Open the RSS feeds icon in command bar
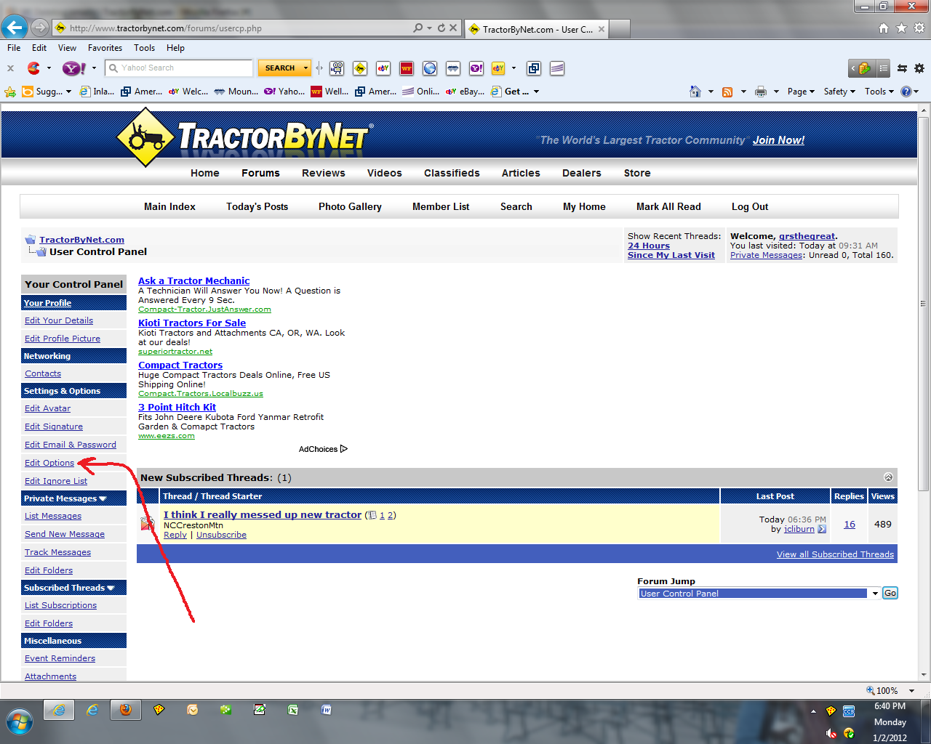The width and height of the screenshot is (931, 744). (x=727, y=92)
